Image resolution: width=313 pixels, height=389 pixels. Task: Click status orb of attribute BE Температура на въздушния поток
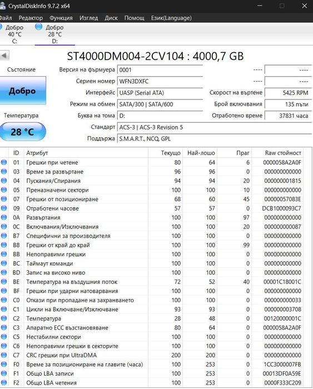[4, 282]
